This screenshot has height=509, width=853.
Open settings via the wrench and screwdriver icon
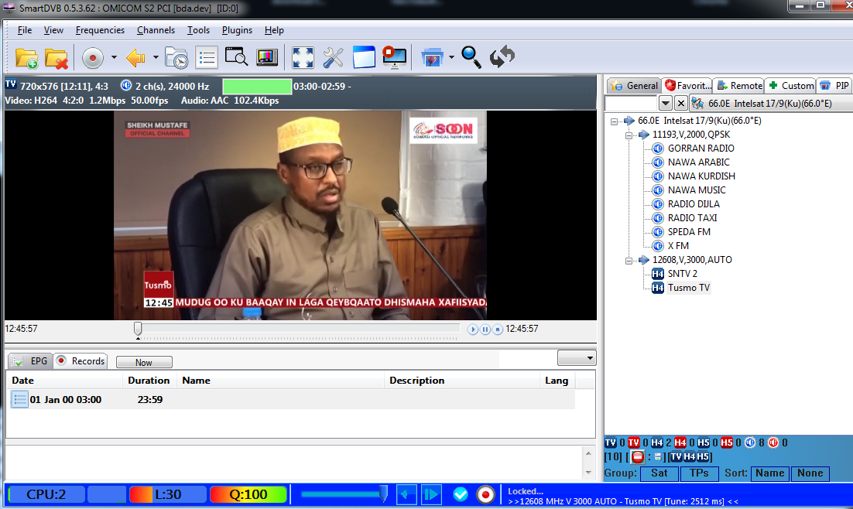333,58
